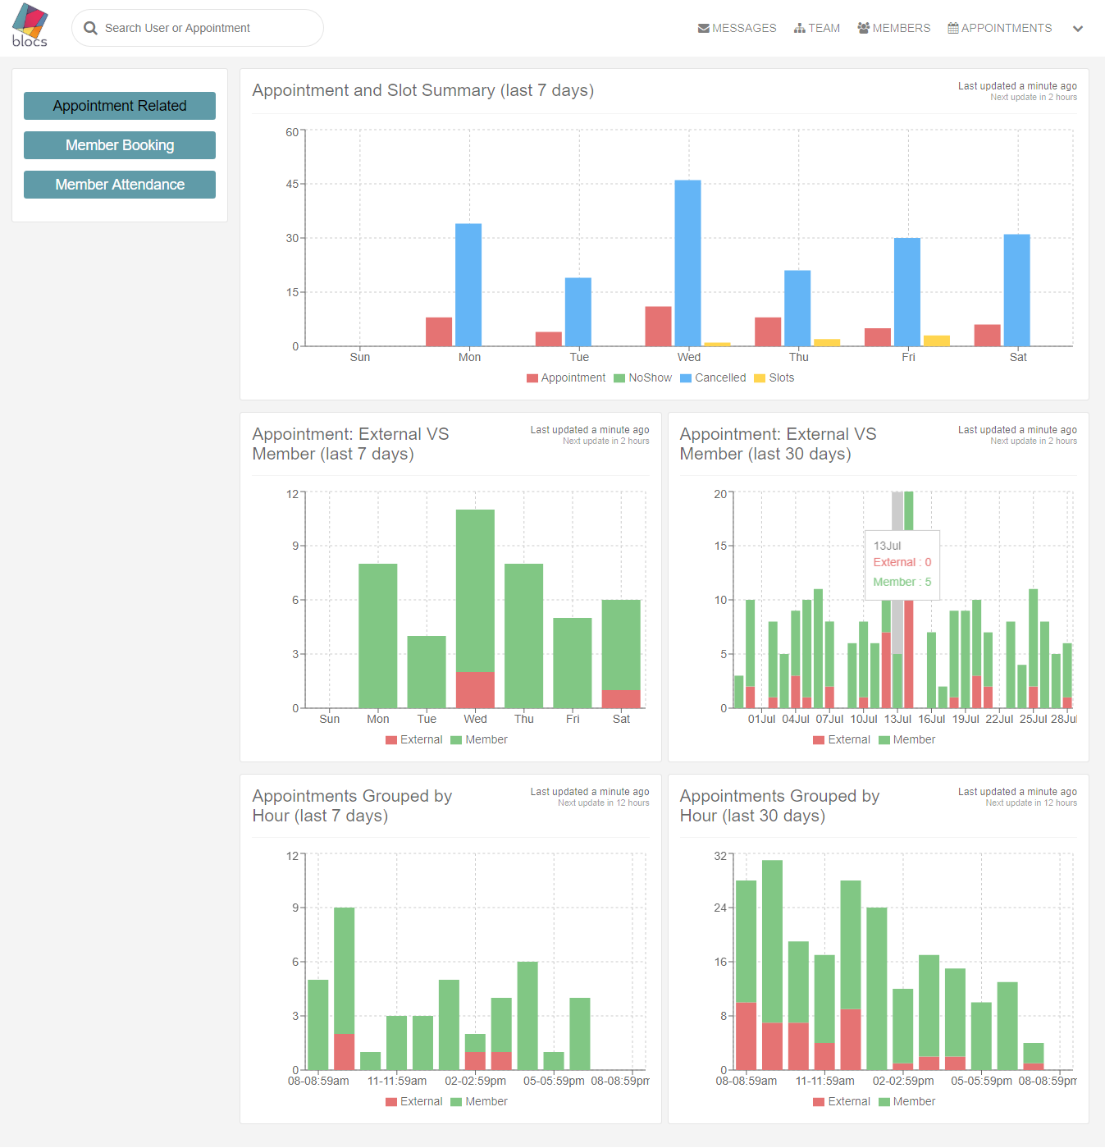The width and height of the screenshot is (1105, 1148).
Task: Click the red Appointment legend swatch
Action: pyautogui.click(x=532, y=378)
